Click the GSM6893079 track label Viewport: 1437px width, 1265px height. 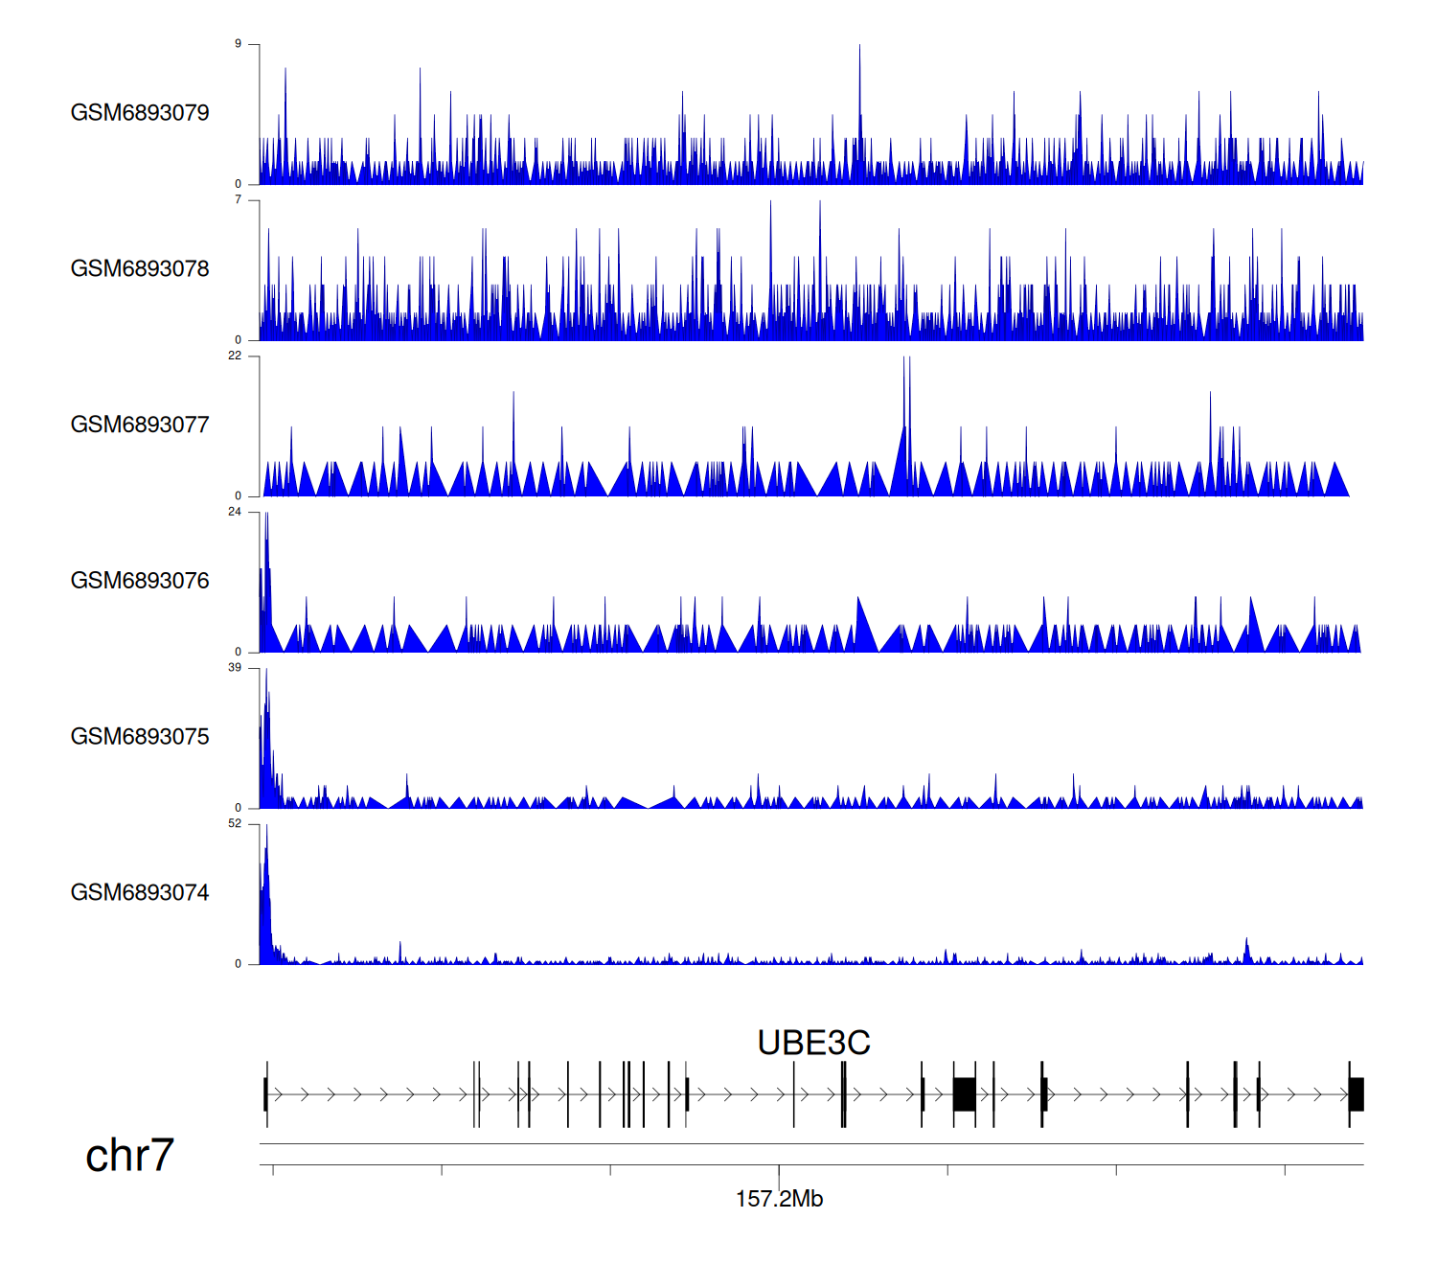pos(140,113)
